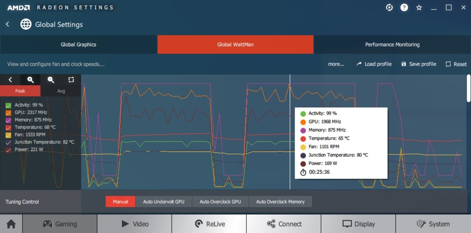Image resolution: width=471 pixels, height=233 pixels.
Task: Click 'Fan: 1101 RPM' in the tooltip
Action: [324, 147]
